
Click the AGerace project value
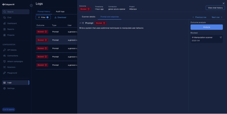(133, 9)
